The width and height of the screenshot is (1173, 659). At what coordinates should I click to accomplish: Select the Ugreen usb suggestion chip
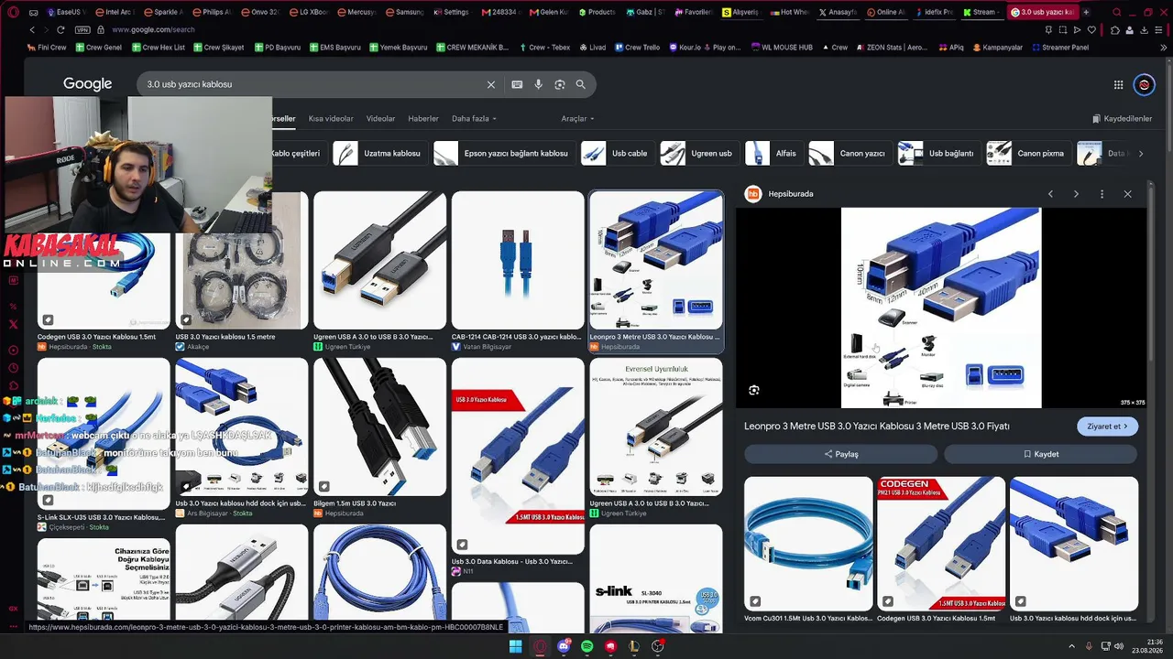click(698, 154)
